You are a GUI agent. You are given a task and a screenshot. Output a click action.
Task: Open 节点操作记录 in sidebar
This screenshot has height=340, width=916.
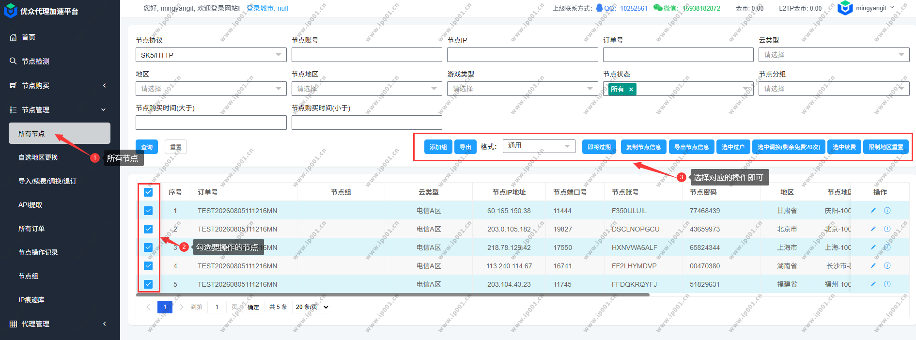[x=38, y=252]
